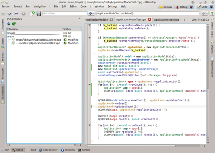Collapse the first if-block fold marker

tap(90, 26)
